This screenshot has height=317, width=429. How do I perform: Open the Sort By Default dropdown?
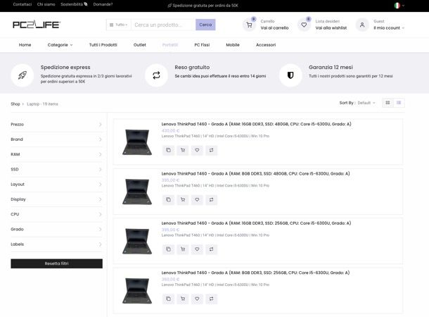pos(366,103)
